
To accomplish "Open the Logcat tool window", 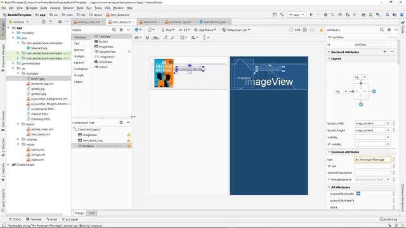I will pos(70,219).
